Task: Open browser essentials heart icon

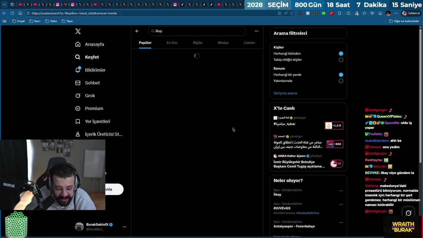Action: pyautogui.click(x=372, y=13)
